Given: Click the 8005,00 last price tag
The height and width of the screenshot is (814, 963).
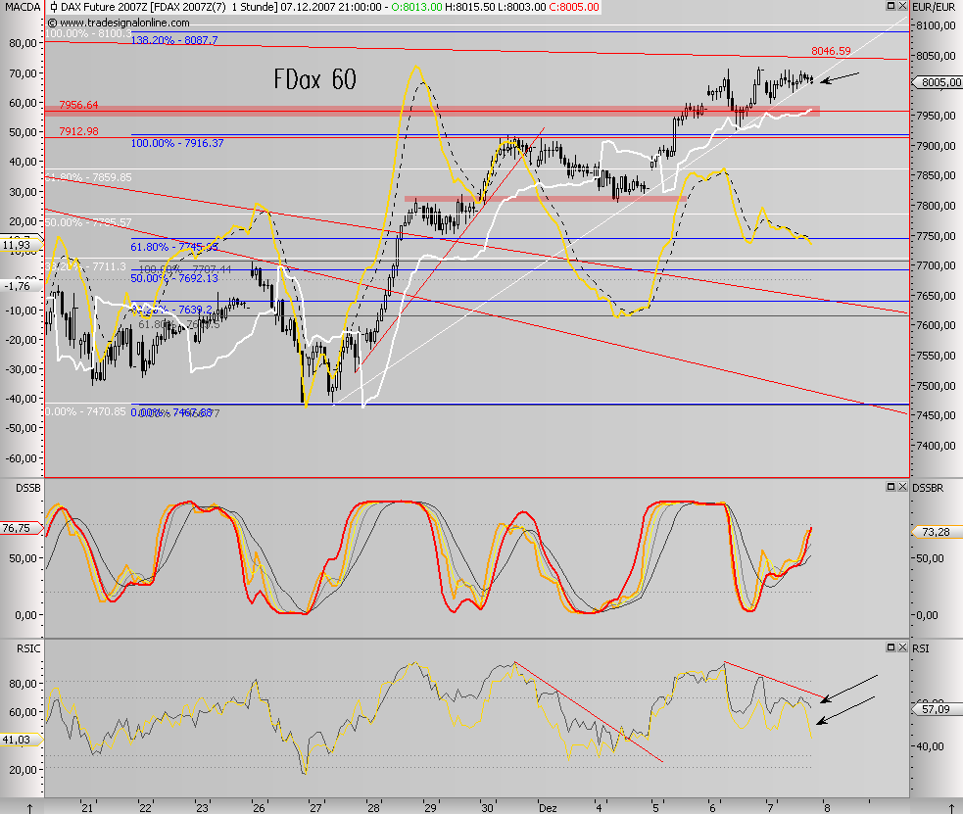Looking at the screenshot, I should coord(939,82).
